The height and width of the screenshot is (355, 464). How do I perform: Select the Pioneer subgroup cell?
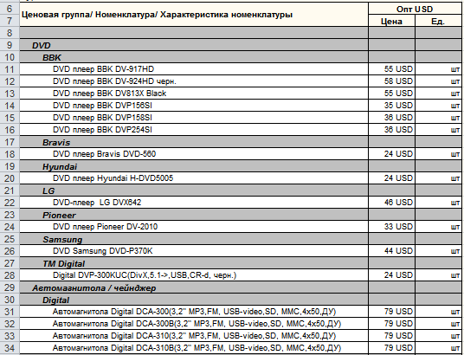[194, 215]
